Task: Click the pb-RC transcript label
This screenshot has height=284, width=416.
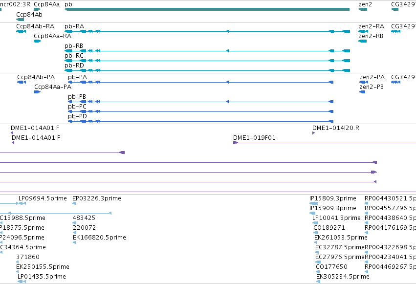Action: [x=74, y=56]
